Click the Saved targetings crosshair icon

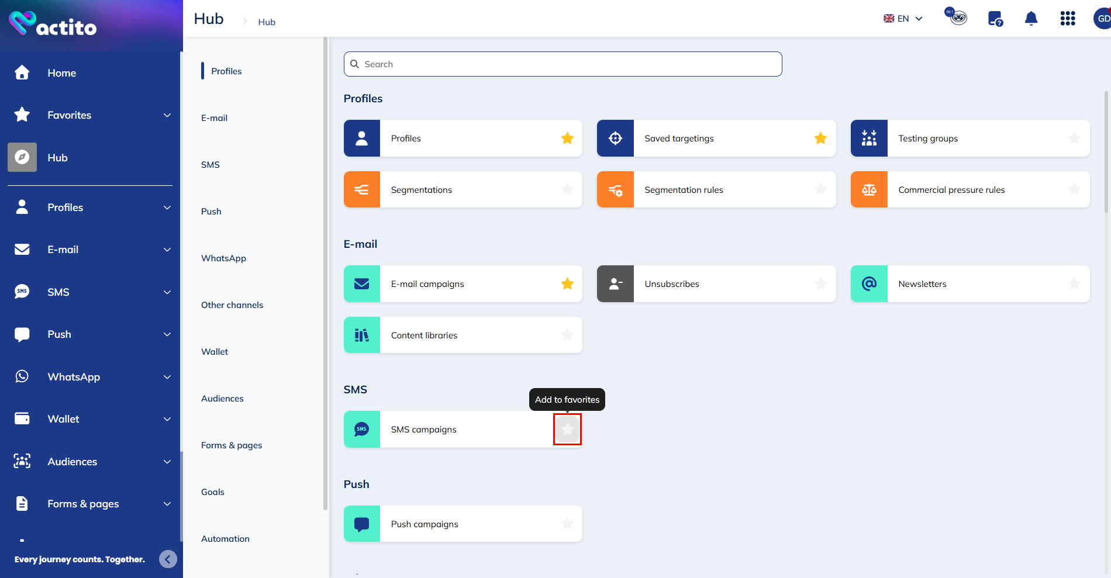(x=615, y=139)
